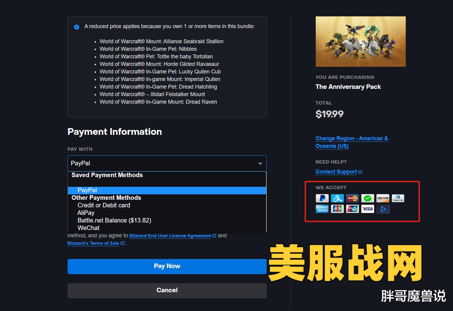Click the Battle.net Balance logo icon
453x311 pixels.
pos(383,209)
